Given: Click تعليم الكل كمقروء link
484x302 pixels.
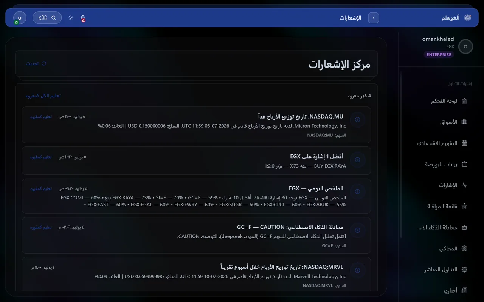Looking at the screenshot, I should point(43,96).
